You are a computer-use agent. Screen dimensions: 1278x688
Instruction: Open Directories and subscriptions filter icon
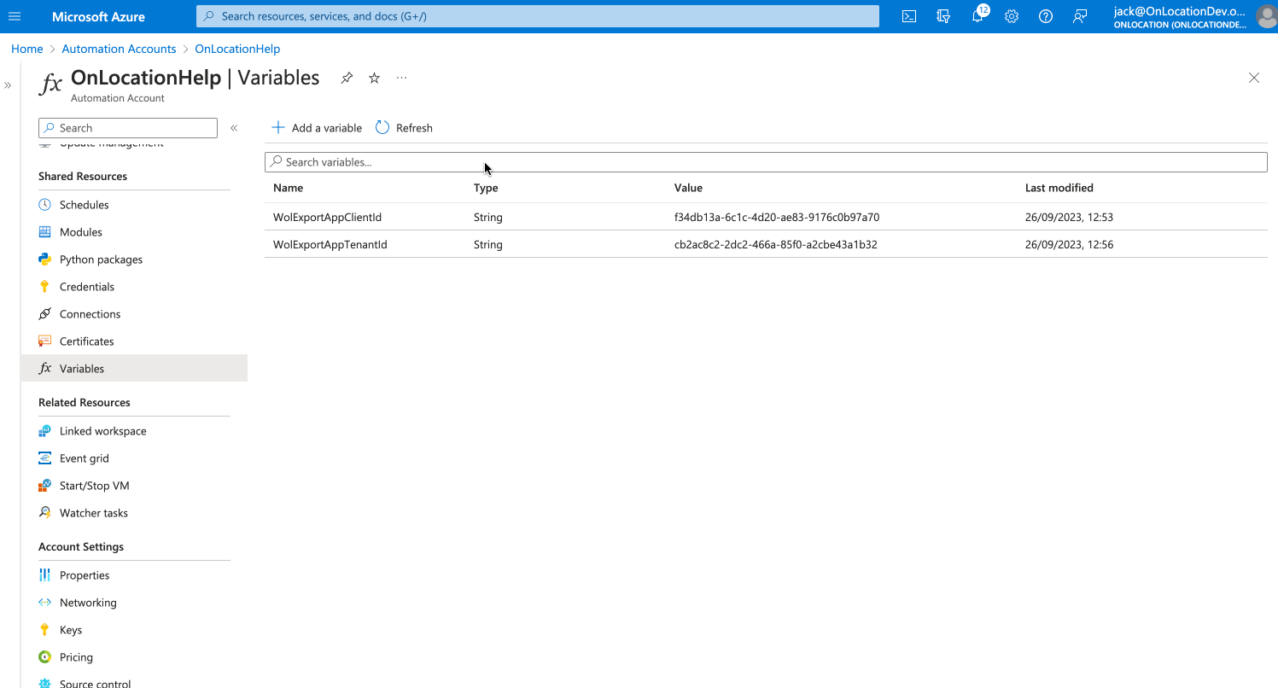coord(943,16)
